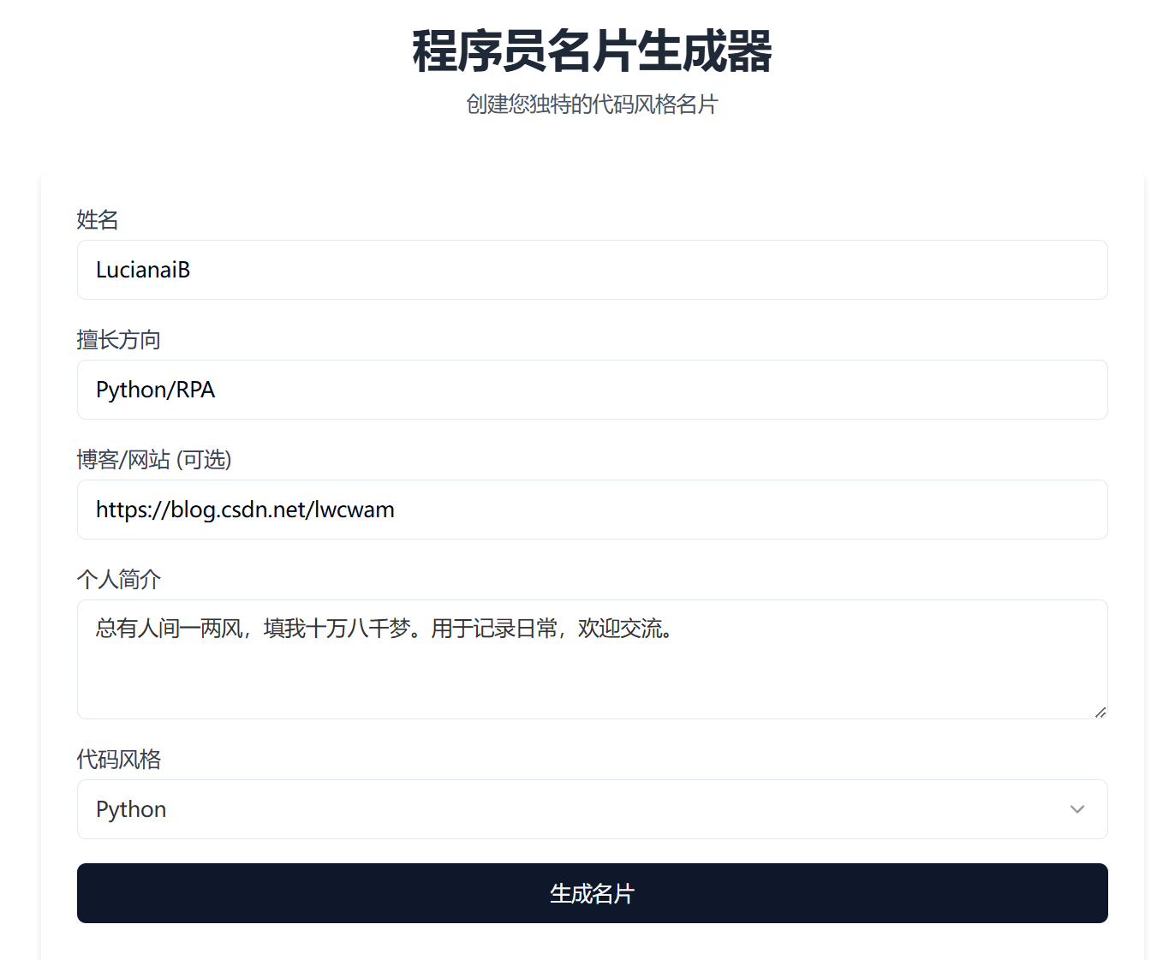1175x960 pixels.
Task: Click inside the 个人简介 textarea
Action: (x=592, y=659)
